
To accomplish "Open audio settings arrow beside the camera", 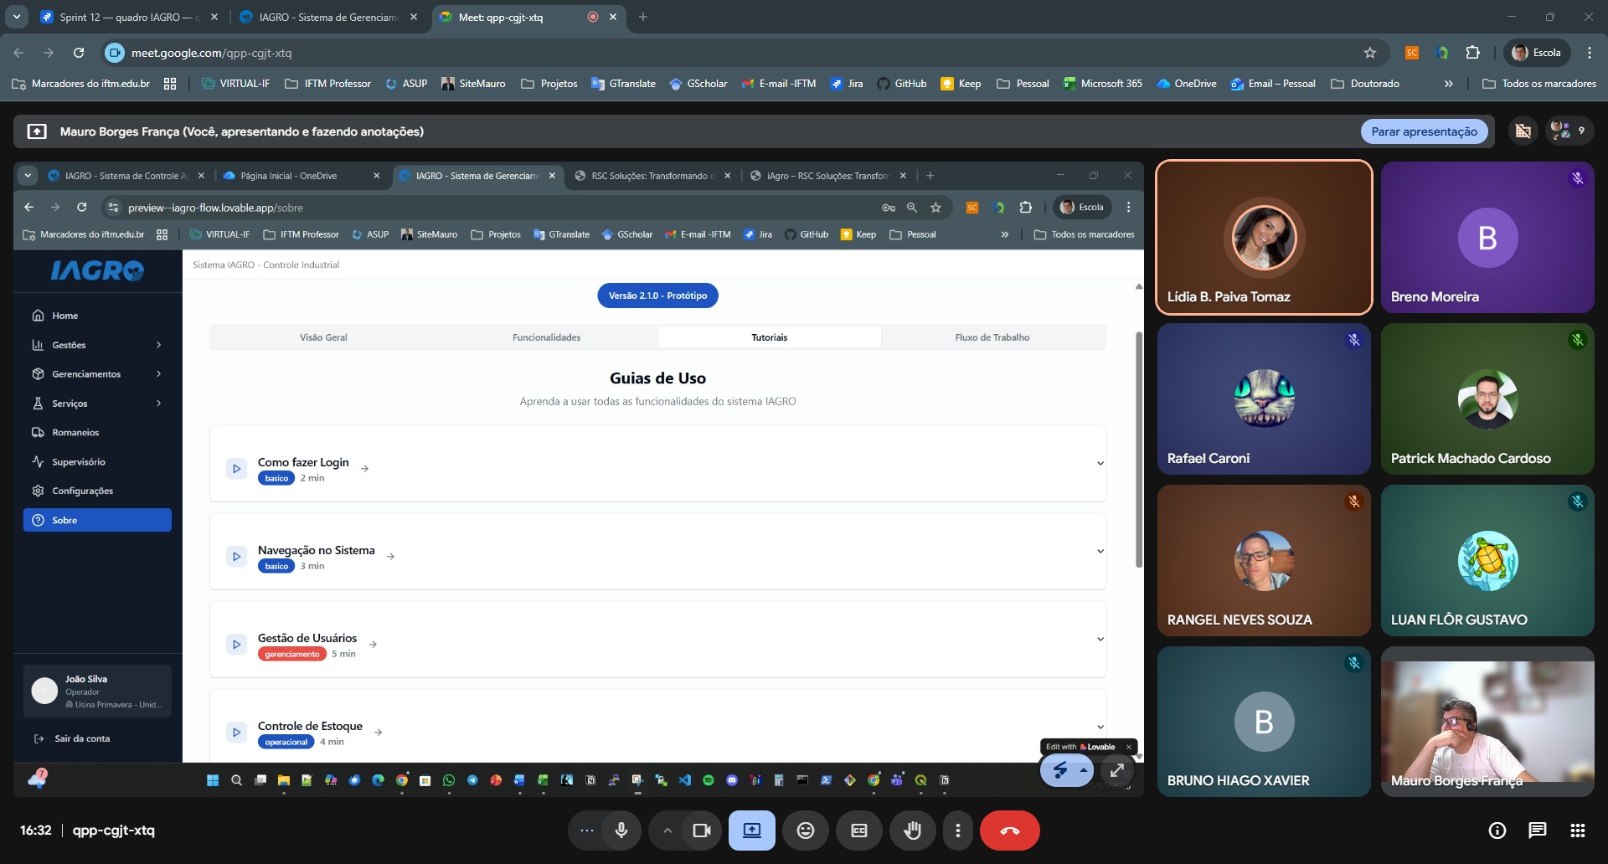I will pos(667,831).
